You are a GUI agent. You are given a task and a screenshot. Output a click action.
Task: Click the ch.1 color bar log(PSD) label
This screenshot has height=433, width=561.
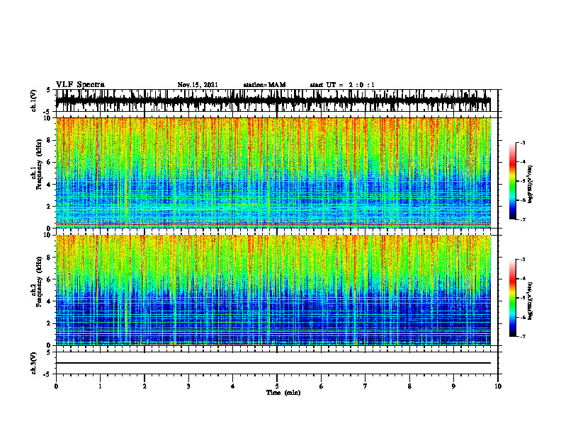(x=530, y=185)
